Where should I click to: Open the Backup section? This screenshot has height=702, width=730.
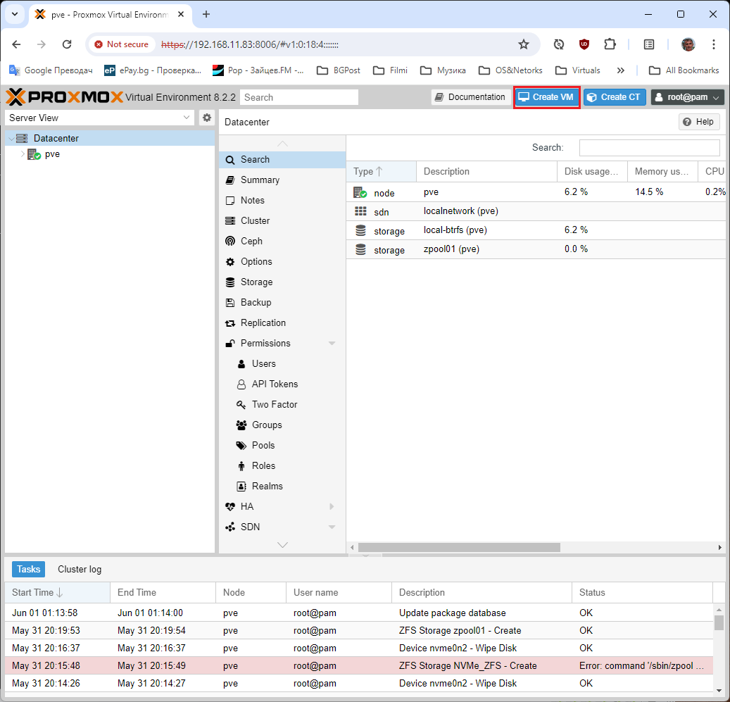tap(282, 303)
